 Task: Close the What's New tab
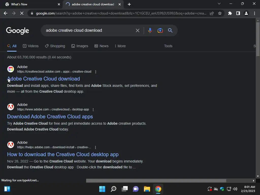59,4
